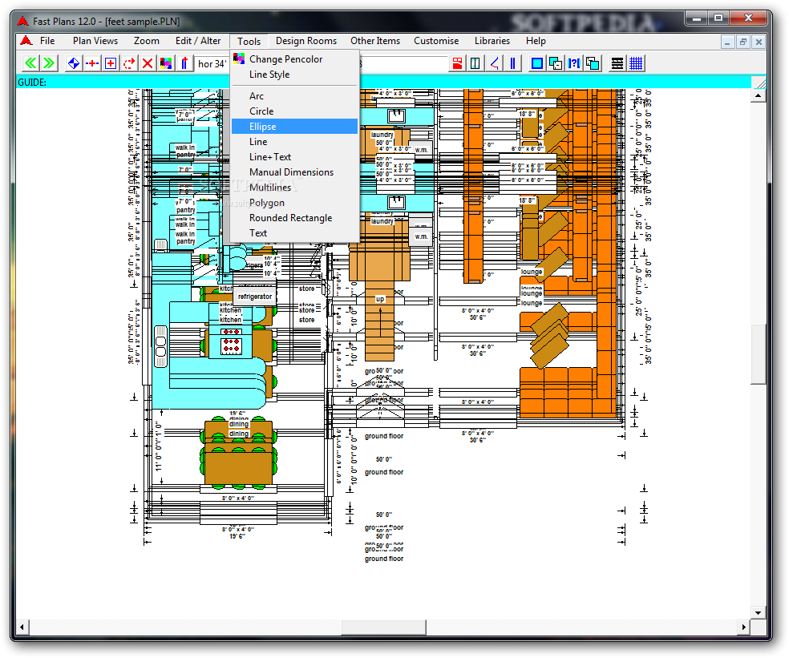Select Circle in the Tools menu

click(x=295, y=111)
